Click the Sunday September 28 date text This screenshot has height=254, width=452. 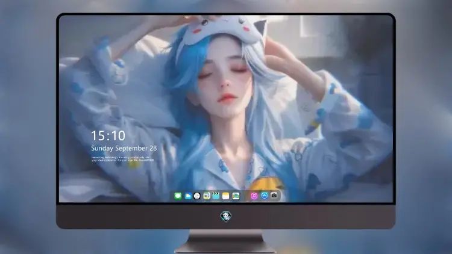tap(124, 148)
